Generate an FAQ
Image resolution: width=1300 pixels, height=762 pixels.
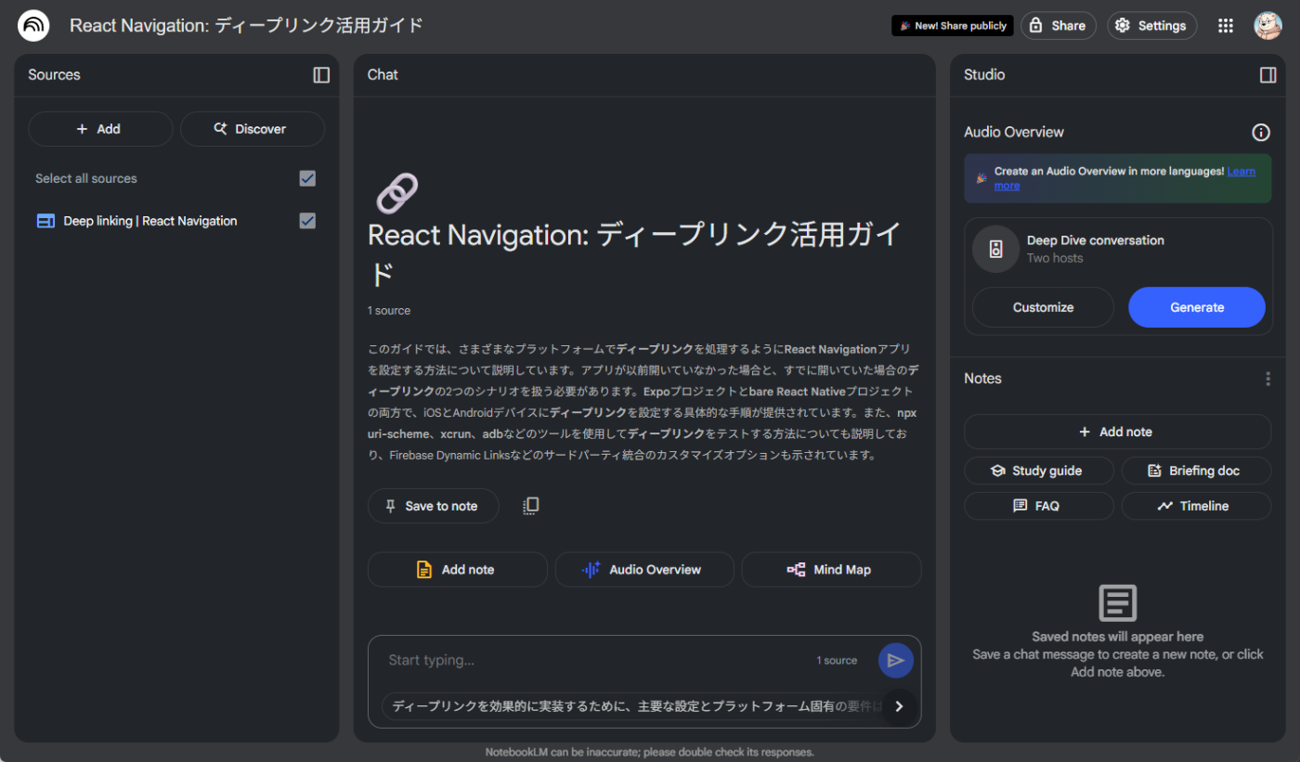pos(1039,506)
